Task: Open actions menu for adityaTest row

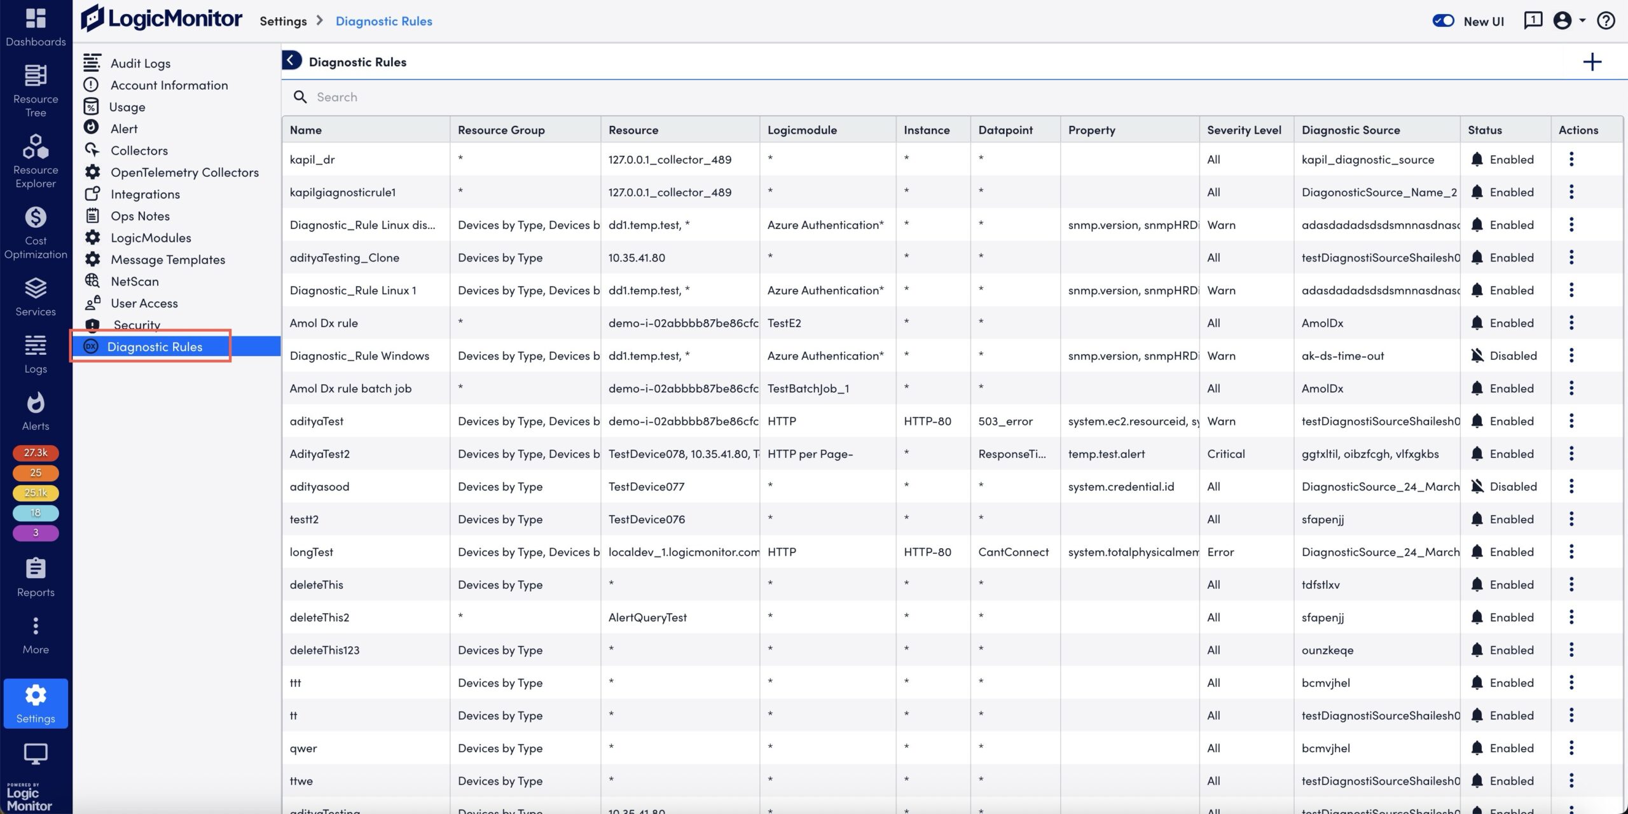Action: (x=1571, y=420)
